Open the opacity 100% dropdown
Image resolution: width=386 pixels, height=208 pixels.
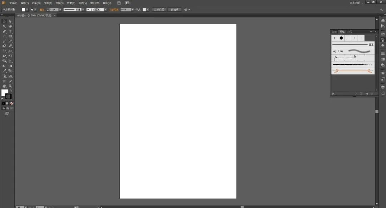point(133,10)
